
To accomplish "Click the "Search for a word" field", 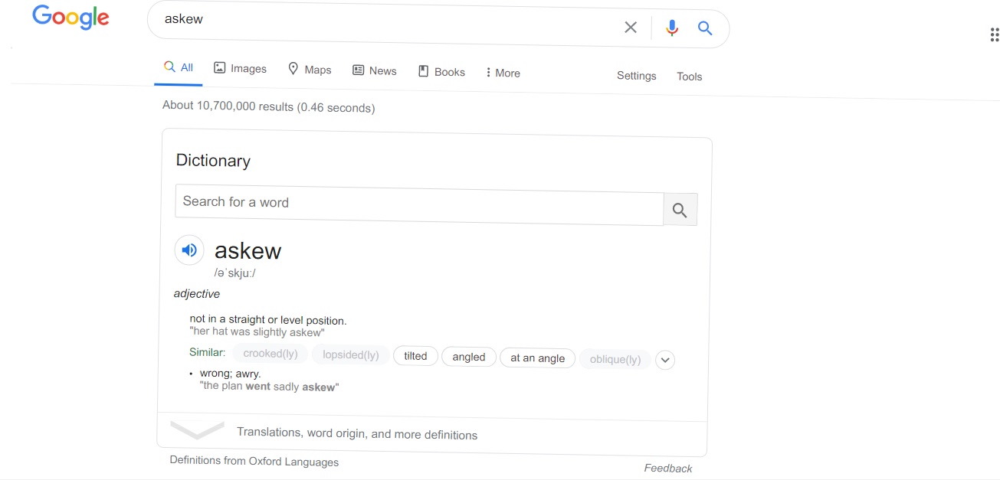I will pyautogui.click(x=418, y=204).
